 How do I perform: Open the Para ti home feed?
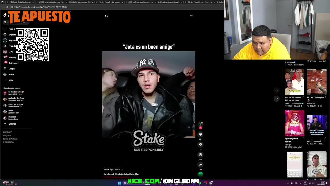[x=9, y=29]
